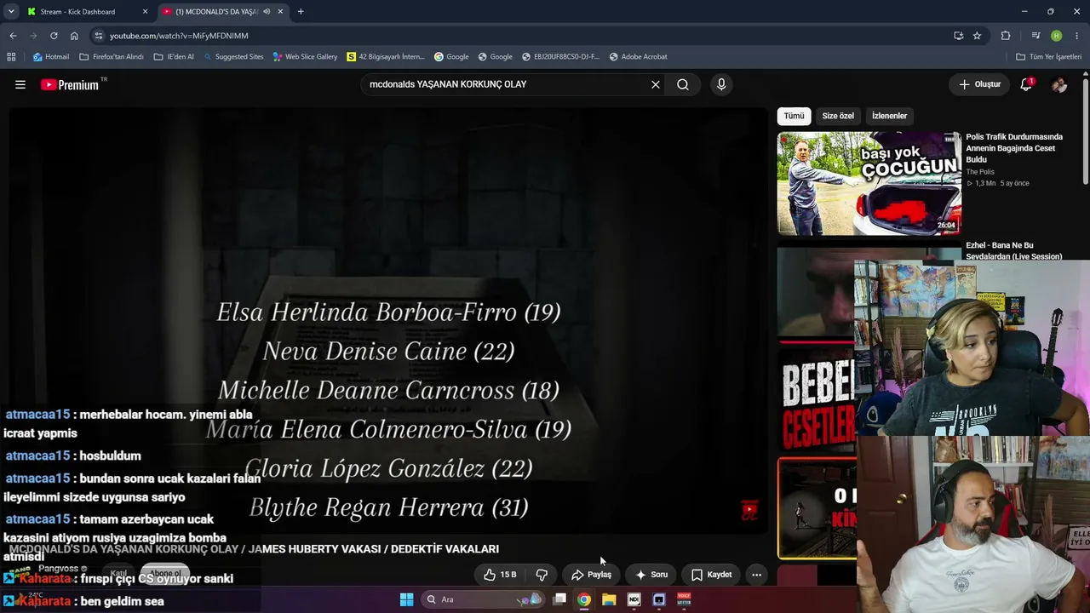
Task: Open video title Polis Trafik Durdurmasında Annenin
Action: [x=1014, y=148]
